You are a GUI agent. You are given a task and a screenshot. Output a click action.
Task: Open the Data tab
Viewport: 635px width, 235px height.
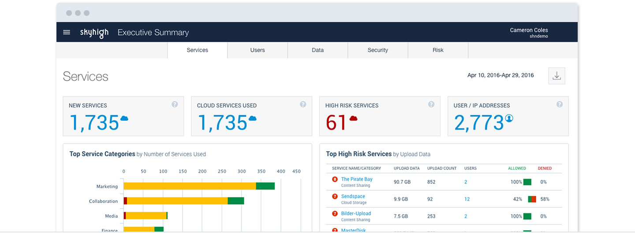tap(317, 50)
